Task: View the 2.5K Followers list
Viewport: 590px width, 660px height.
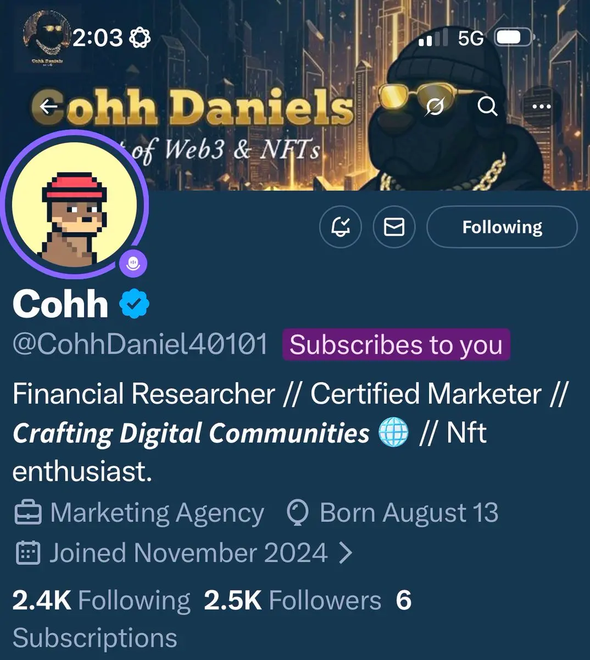Action: pyautogui.click(x=292, y=600)
